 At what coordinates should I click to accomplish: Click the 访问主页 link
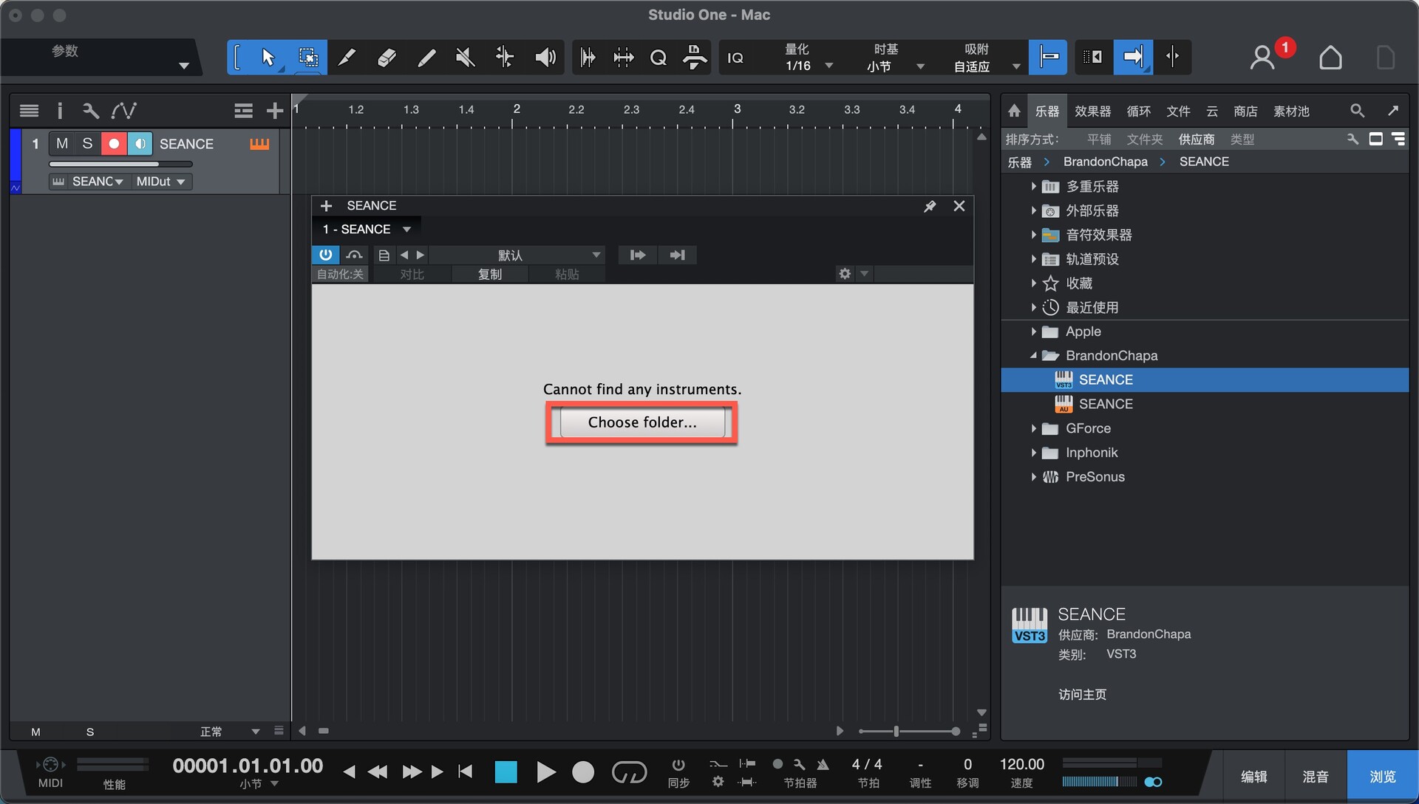[x=1082, y=694]
